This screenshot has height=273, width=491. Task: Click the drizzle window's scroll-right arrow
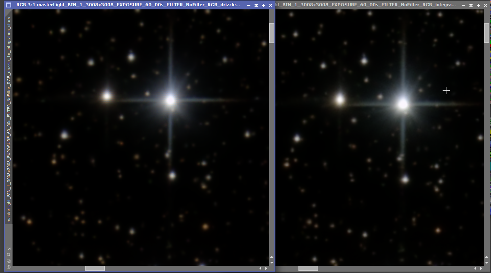[x=266, y=268]
